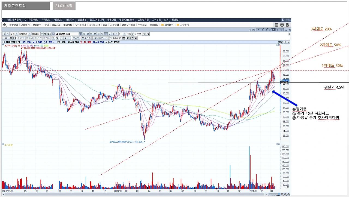Select the 년 (yearly) period toggle
The height and width of the screenshot is (197, 349).
91,34
